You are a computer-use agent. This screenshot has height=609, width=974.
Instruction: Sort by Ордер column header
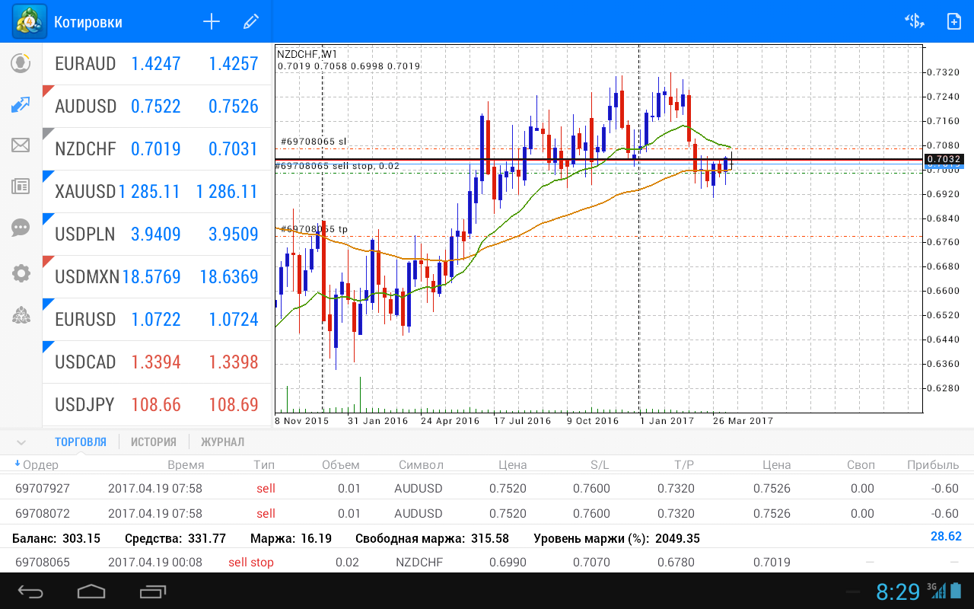[37, 464]
